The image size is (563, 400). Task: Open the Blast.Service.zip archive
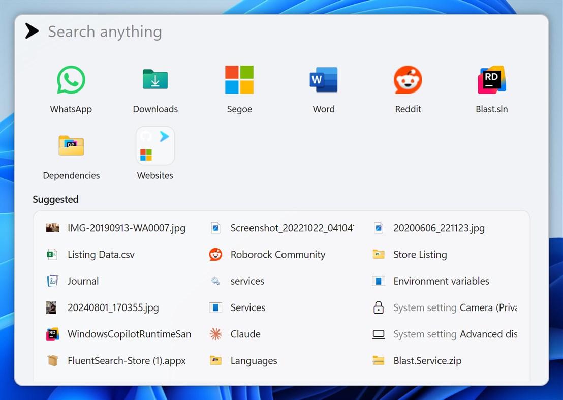click(427, 360)
